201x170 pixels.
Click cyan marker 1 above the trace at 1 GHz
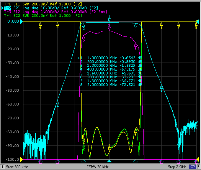tap(109, 19)
